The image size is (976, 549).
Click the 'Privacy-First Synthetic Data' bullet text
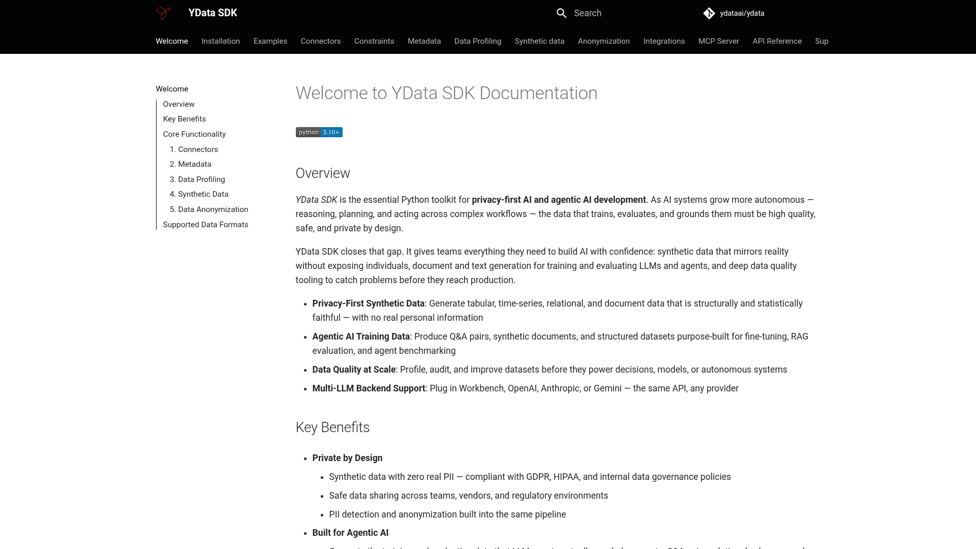coord(369,303)
